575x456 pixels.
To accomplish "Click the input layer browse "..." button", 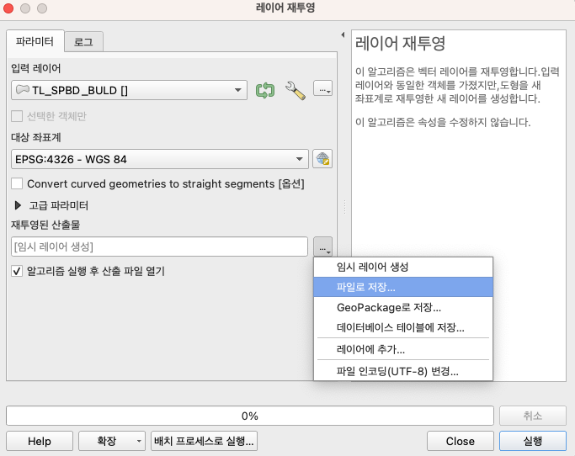I will (x=322, y=88).
